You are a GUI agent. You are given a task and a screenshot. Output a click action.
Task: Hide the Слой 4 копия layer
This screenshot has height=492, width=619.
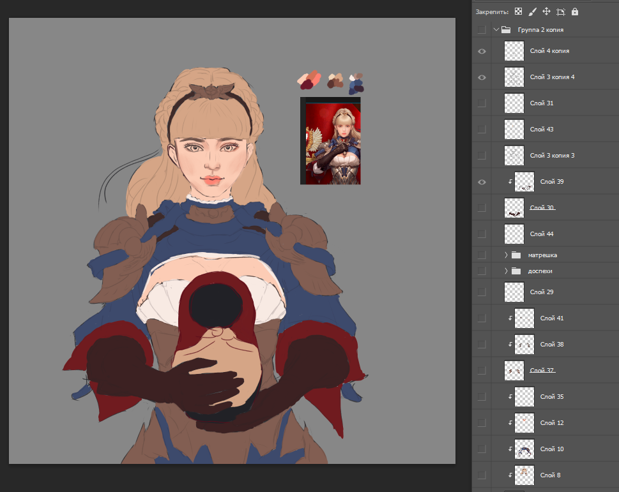point(482,51)
